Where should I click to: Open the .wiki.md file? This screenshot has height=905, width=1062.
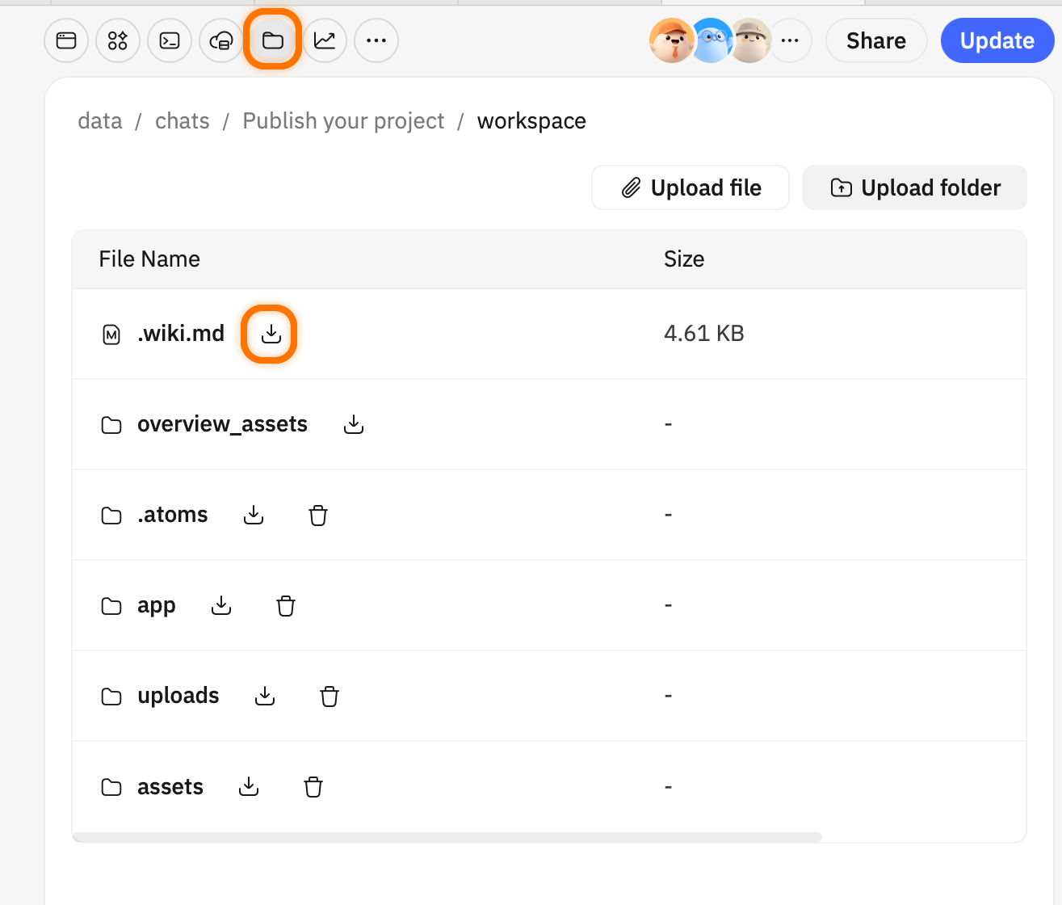(x=181, y=334)
